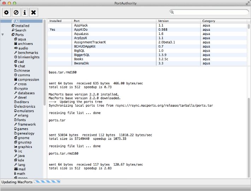251x191 pixels.
Task: Select the editors category
Action: 22,102
